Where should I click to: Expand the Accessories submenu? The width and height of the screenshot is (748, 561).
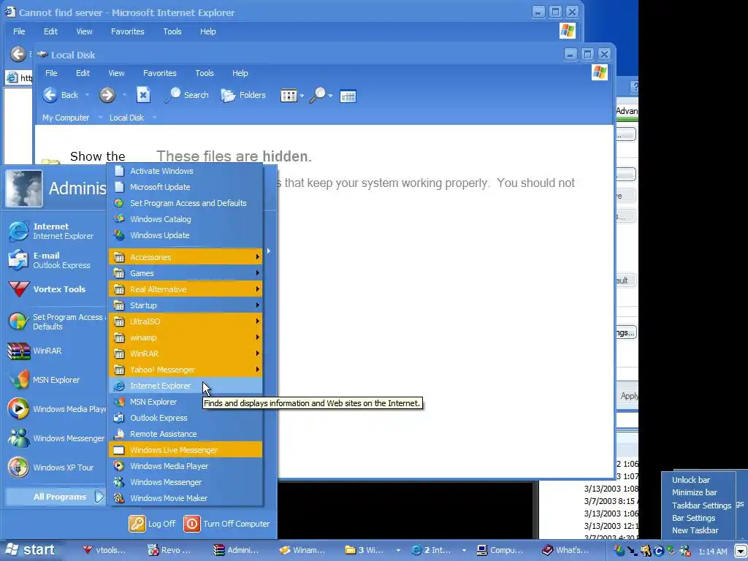186,257
